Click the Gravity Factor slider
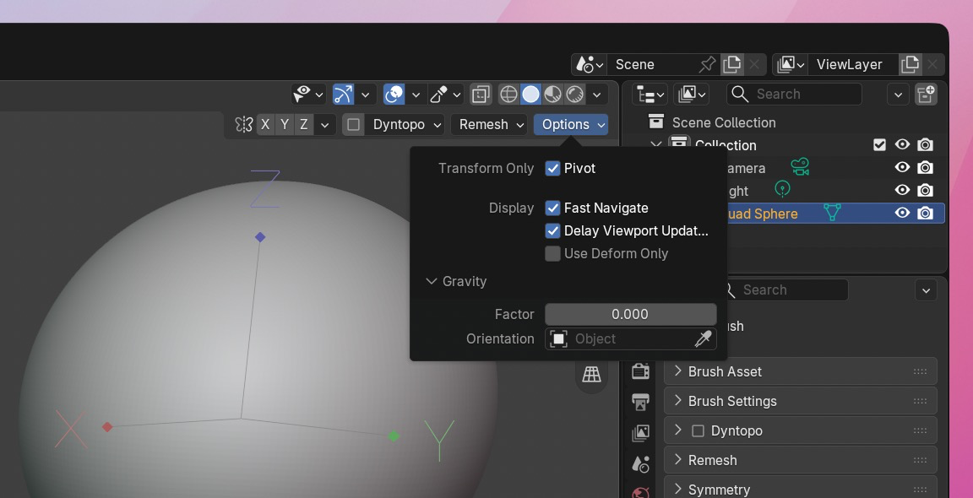The height and width of the screenshot is (498, 973). [x=630, y=315]
